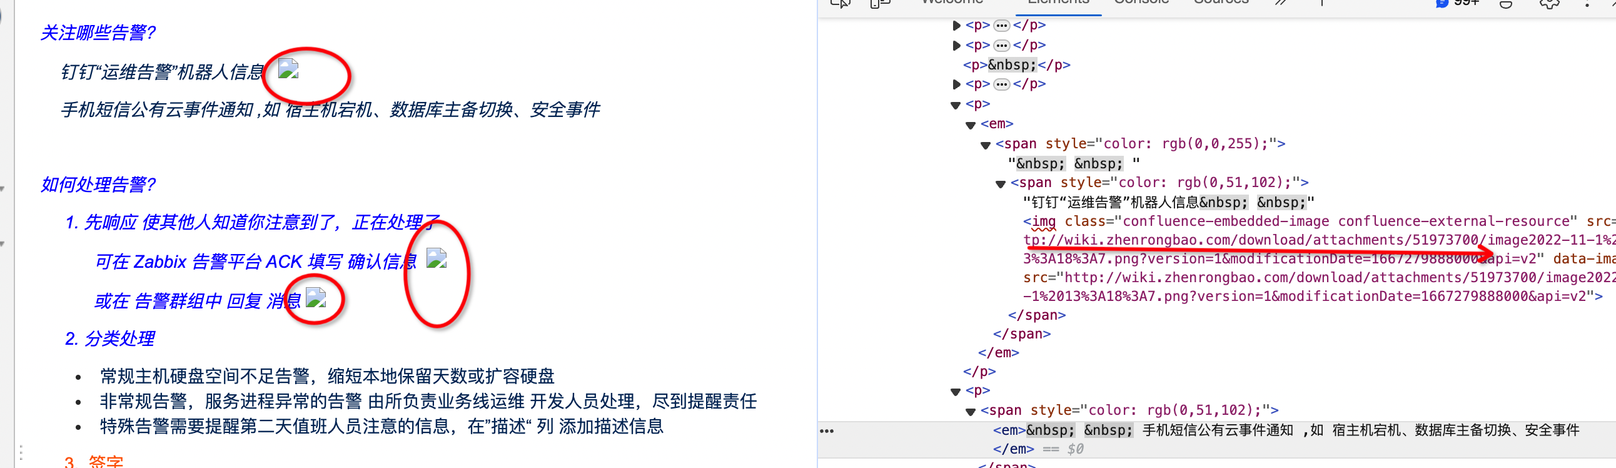The image size is (1616, 468).
Task: Collapse the rgb(0,51,102) span holding the selected <em>
Action: (x=971, y=412)
